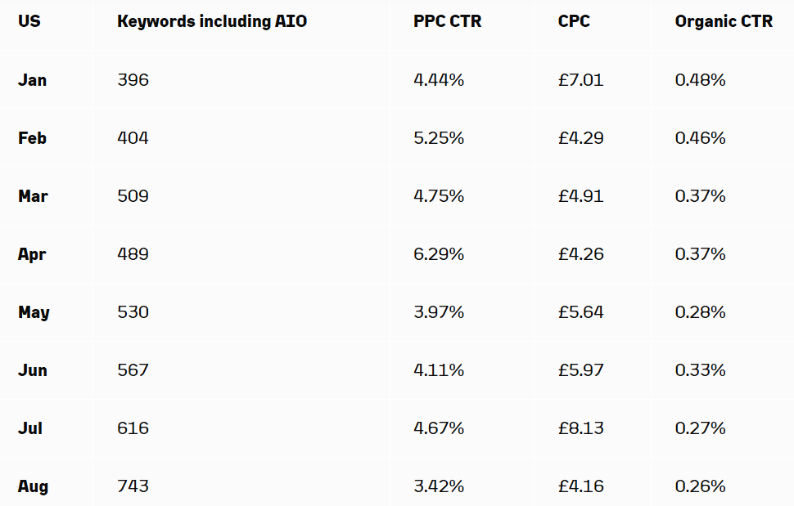Select the Aug row label
The height and width of the screenshot is (506, 794).
[33, 486]
